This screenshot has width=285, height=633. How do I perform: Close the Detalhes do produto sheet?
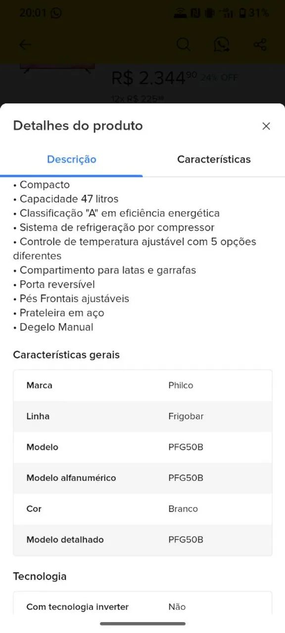pos(266,126)
